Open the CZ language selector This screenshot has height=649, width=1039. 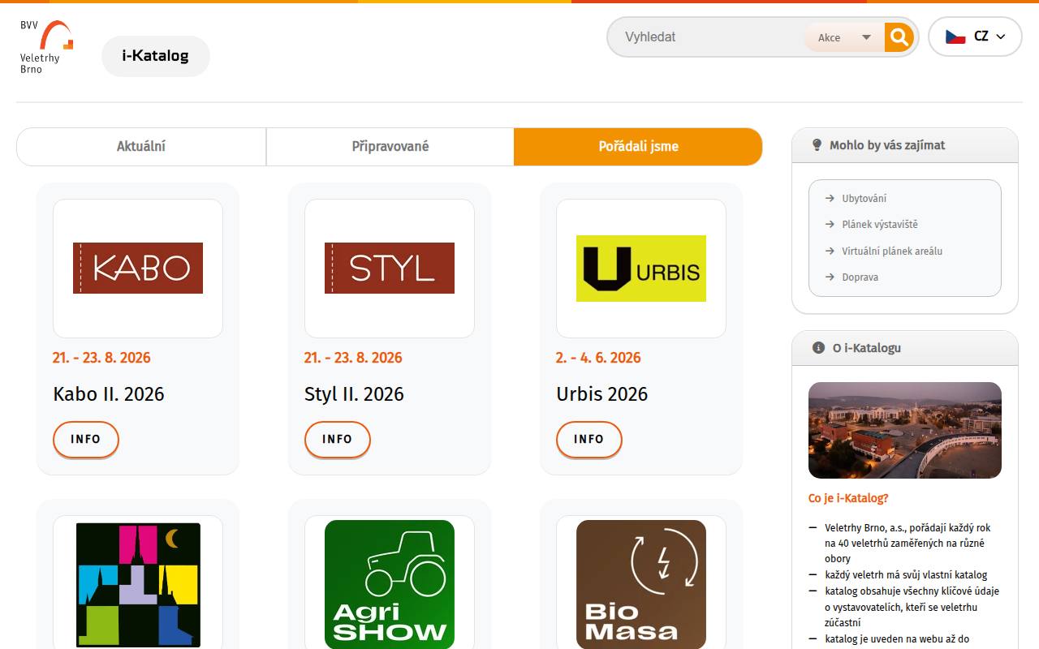click(975, 37)
